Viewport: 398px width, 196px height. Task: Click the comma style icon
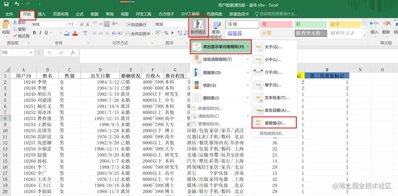click(172, 33)
